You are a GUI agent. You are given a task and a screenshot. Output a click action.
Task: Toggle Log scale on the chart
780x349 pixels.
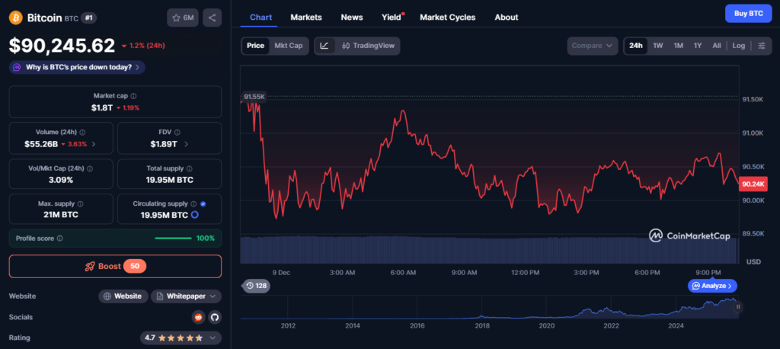pos(738,46)
